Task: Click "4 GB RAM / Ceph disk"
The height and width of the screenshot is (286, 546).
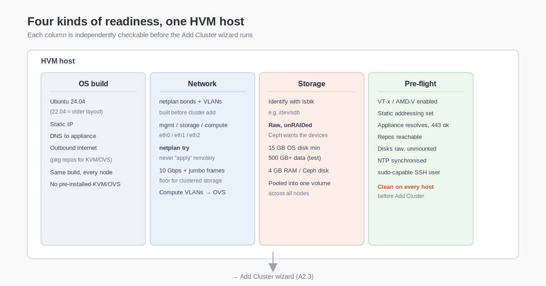Action: (x=298, y=171)
